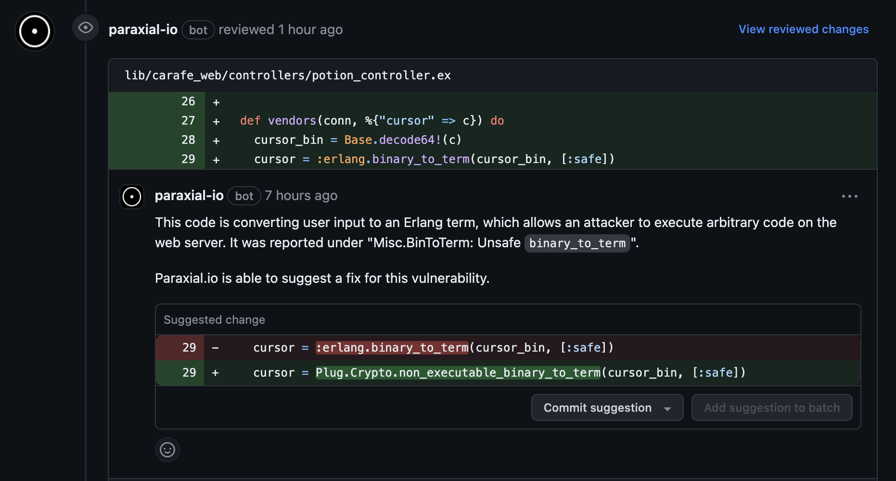The height and width of the screenshot is (481, 896).
Task: Open the three-dots comment options menu
Action: click(x=850, y=196)
